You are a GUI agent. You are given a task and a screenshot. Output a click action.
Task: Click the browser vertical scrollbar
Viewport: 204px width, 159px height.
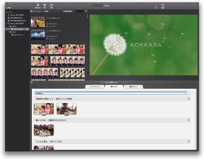87,16
